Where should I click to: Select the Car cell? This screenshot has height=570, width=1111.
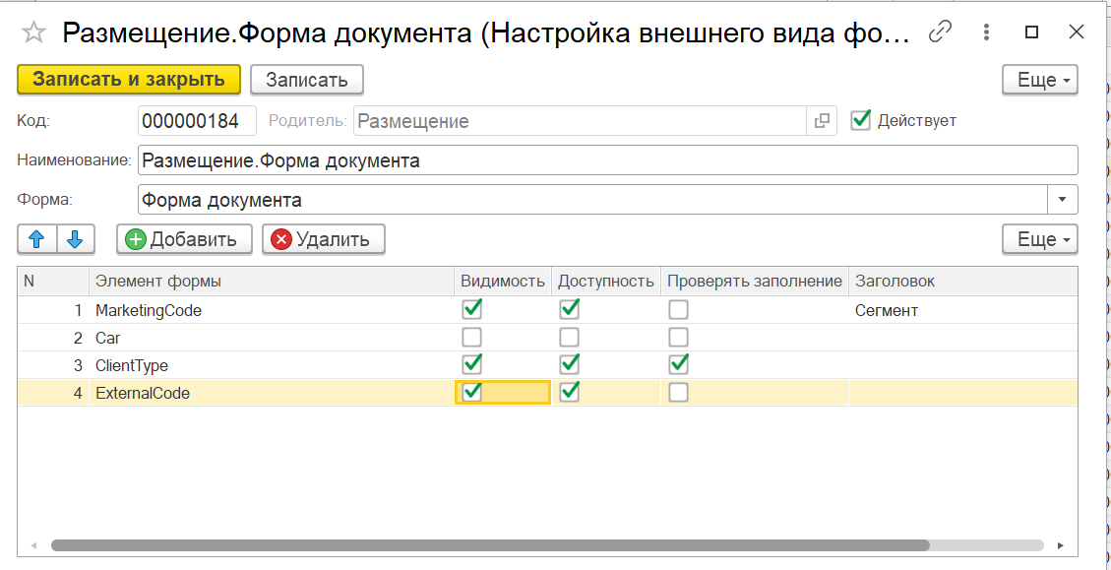(272, 338)
